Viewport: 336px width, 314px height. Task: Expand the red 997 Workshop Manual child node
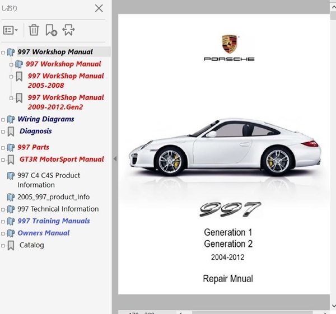tap(11, 64)
